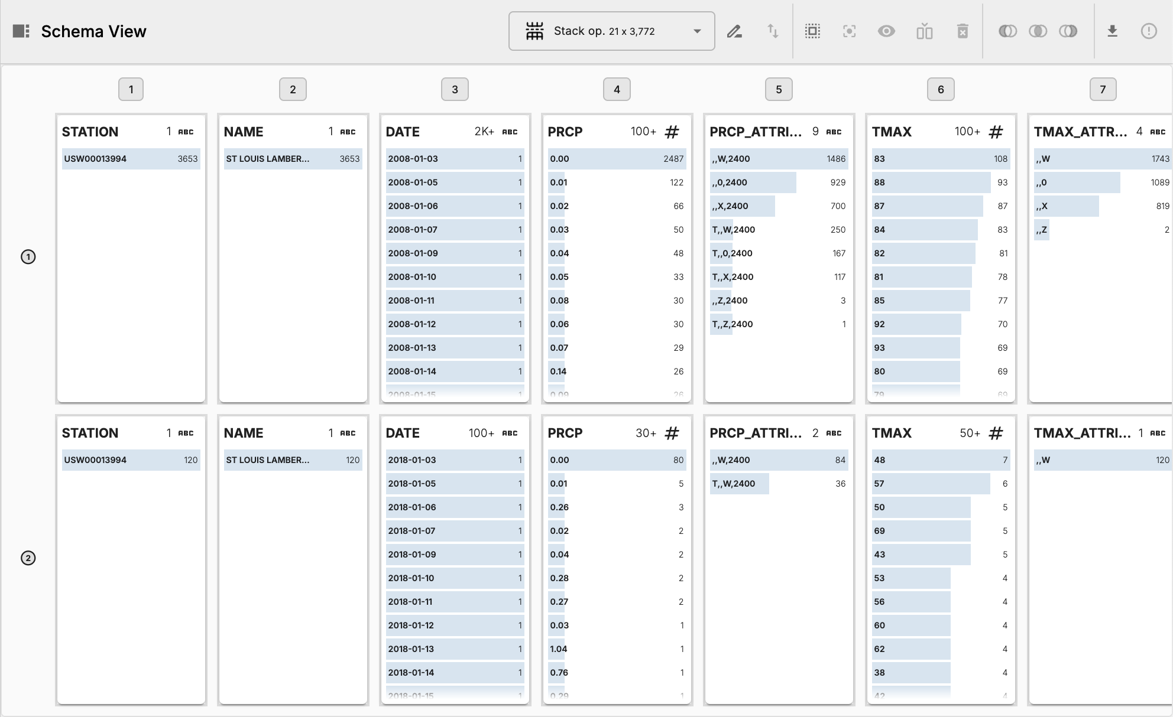Click the number type icon on first TMAX card
Screen dimensions: 1173x717
pos(996,132)
